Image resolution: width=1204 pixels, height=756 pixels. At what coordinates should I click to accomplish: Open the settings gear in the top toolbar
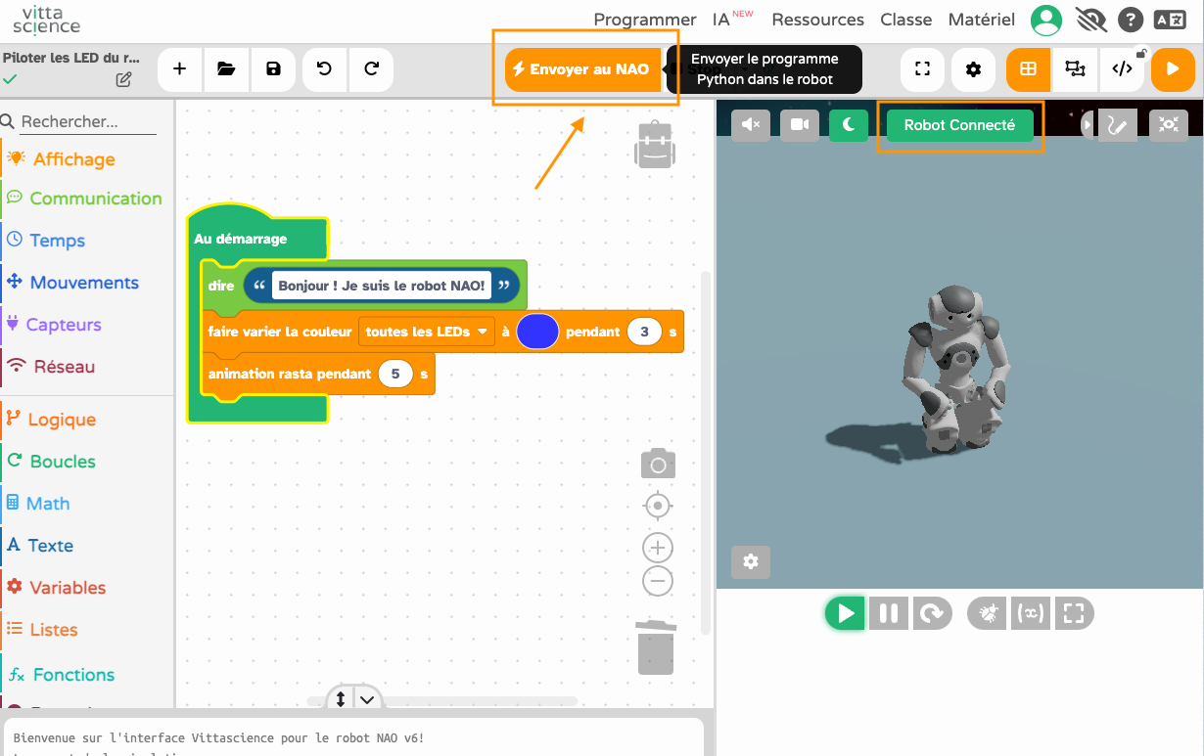click(x=973, y=69)
